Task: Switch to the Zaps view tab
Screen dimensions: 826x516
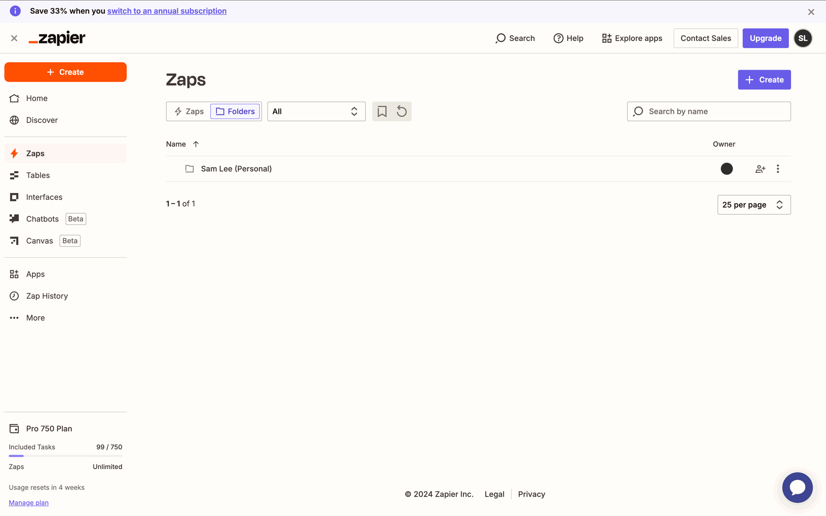Action: point(189,111)
